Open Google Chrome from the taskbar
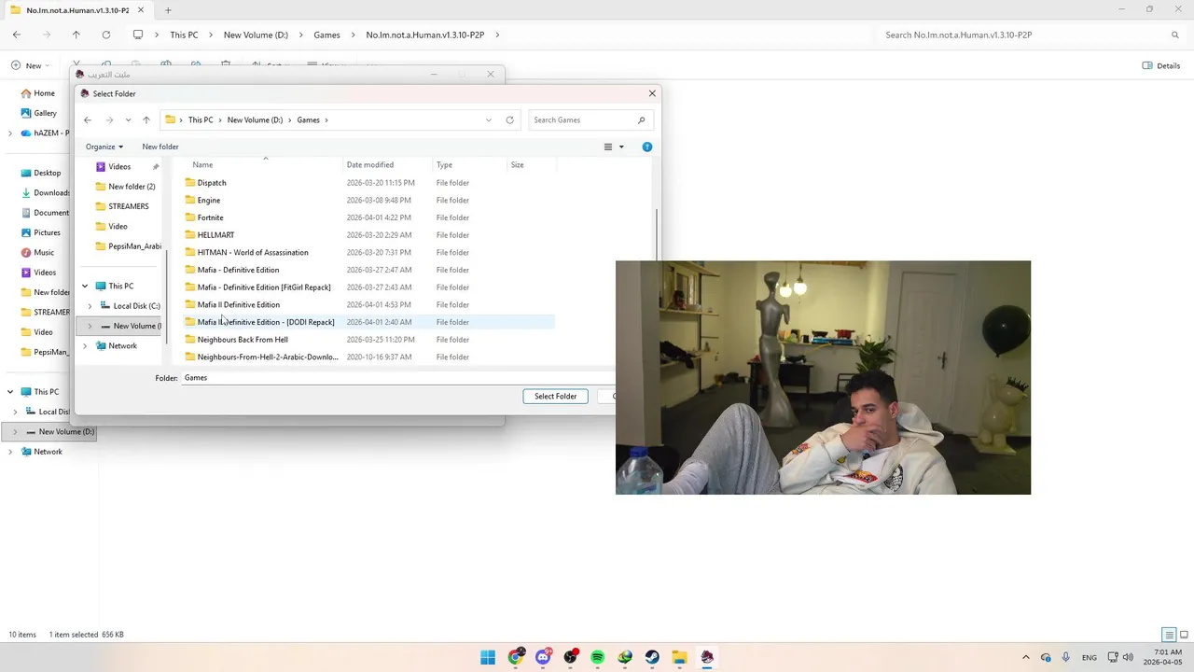This screenshot has height=672, width=1194. point(516,657)
